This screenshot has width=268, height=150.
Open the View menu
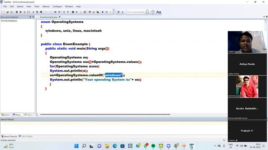coord(29,7)
